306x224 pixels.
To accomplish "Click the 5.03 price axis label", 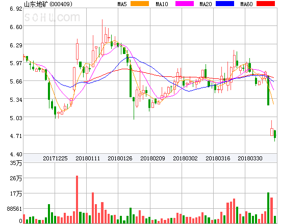I will tap(16, 118).
